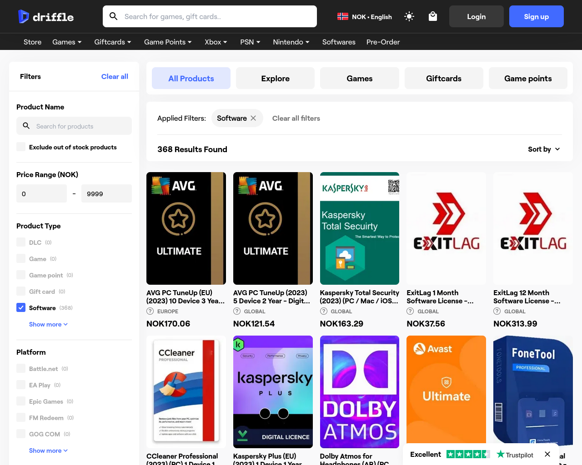Click the Search for products field
The image size is (582, 465).
pos(74,126)
